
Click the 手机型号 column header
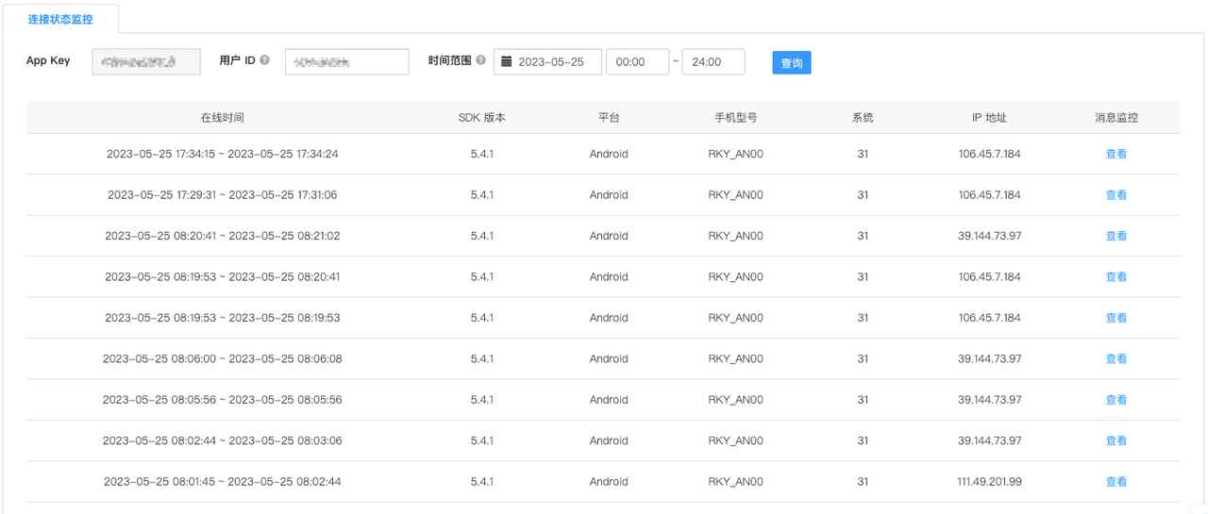(x=735, y=118)
